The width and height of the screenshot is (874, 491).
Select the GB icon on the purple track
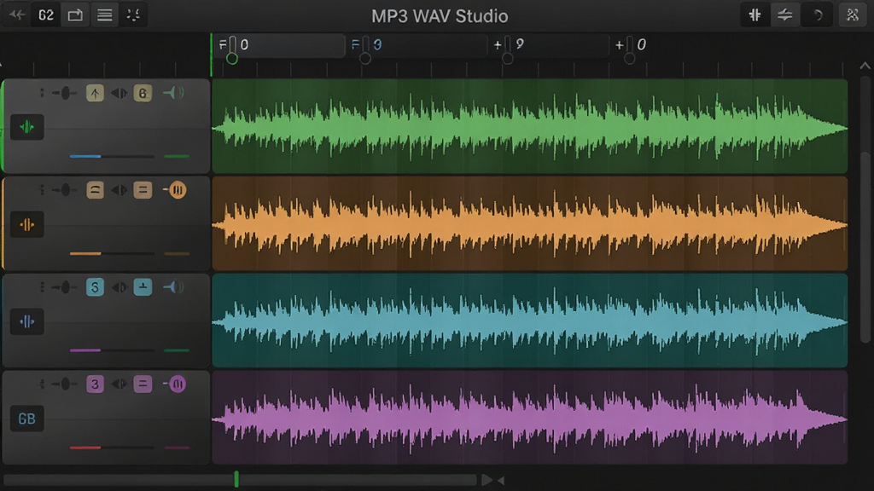(x=26, y=419)
